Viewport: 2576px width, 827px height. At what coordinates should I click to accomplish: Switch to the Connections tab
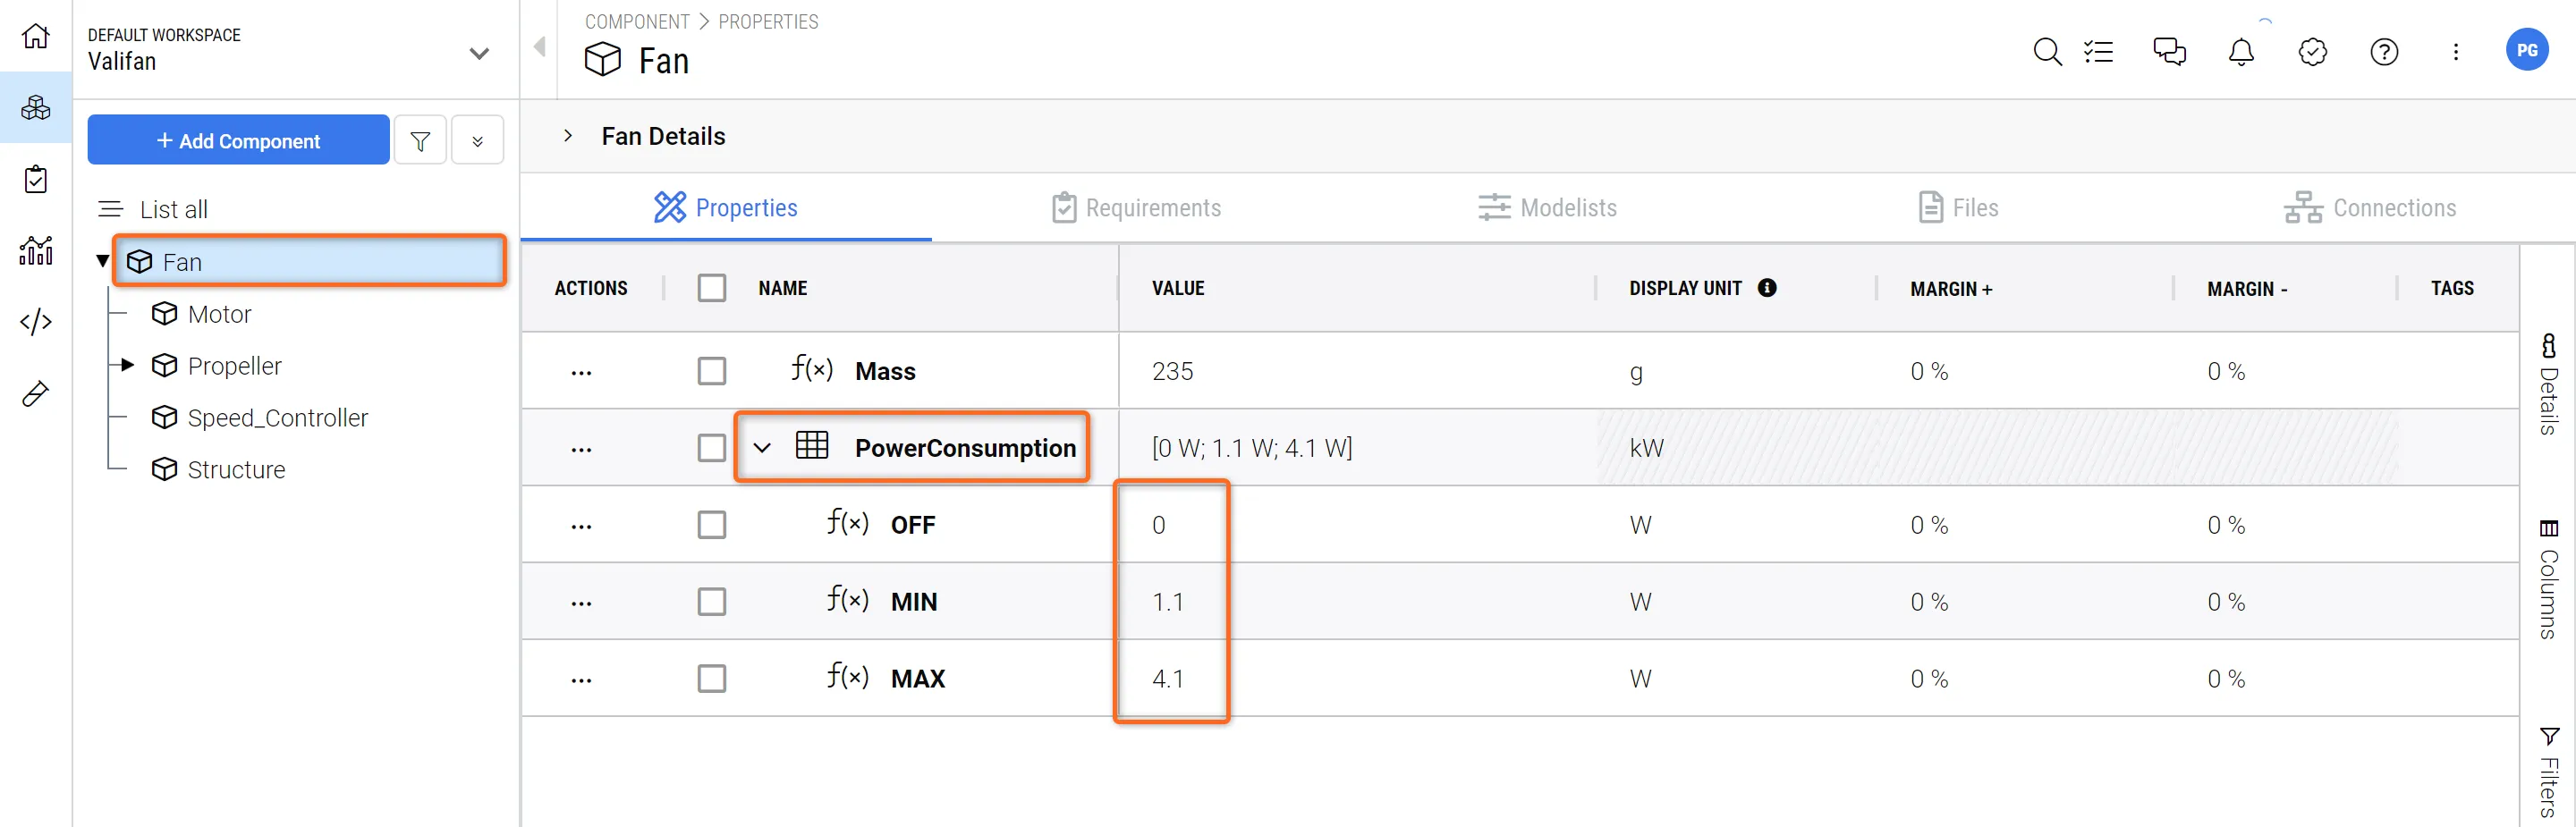(x=2370, y=208)
